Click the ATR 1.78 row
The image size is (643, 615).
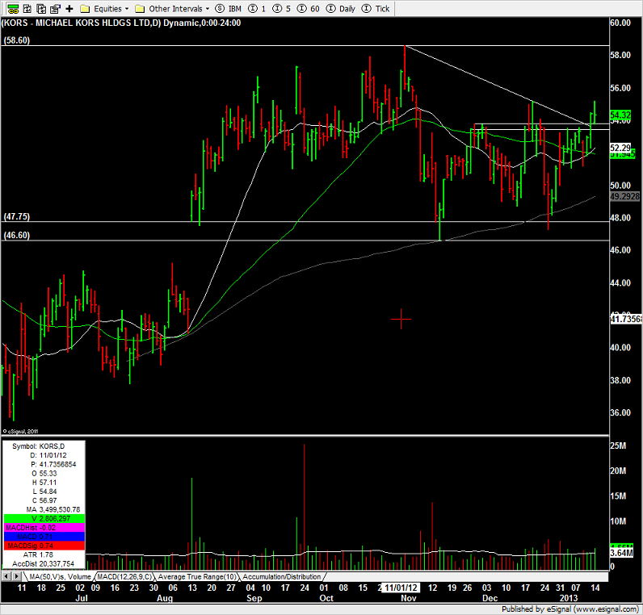click(x=44, y=554)
